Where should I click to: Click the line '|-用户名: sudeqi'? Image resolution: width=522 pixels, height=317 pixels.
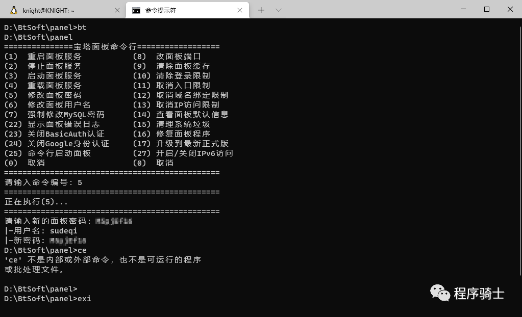pyautogui.click(x=41, y=230)
